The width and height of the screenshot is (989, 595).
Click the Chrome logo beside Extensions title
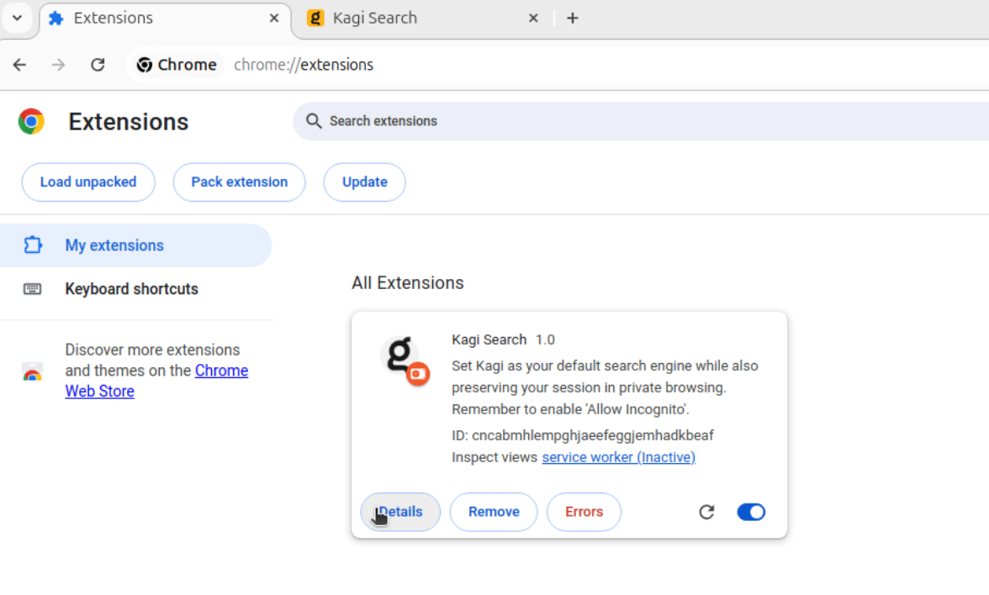pos(32,121)
